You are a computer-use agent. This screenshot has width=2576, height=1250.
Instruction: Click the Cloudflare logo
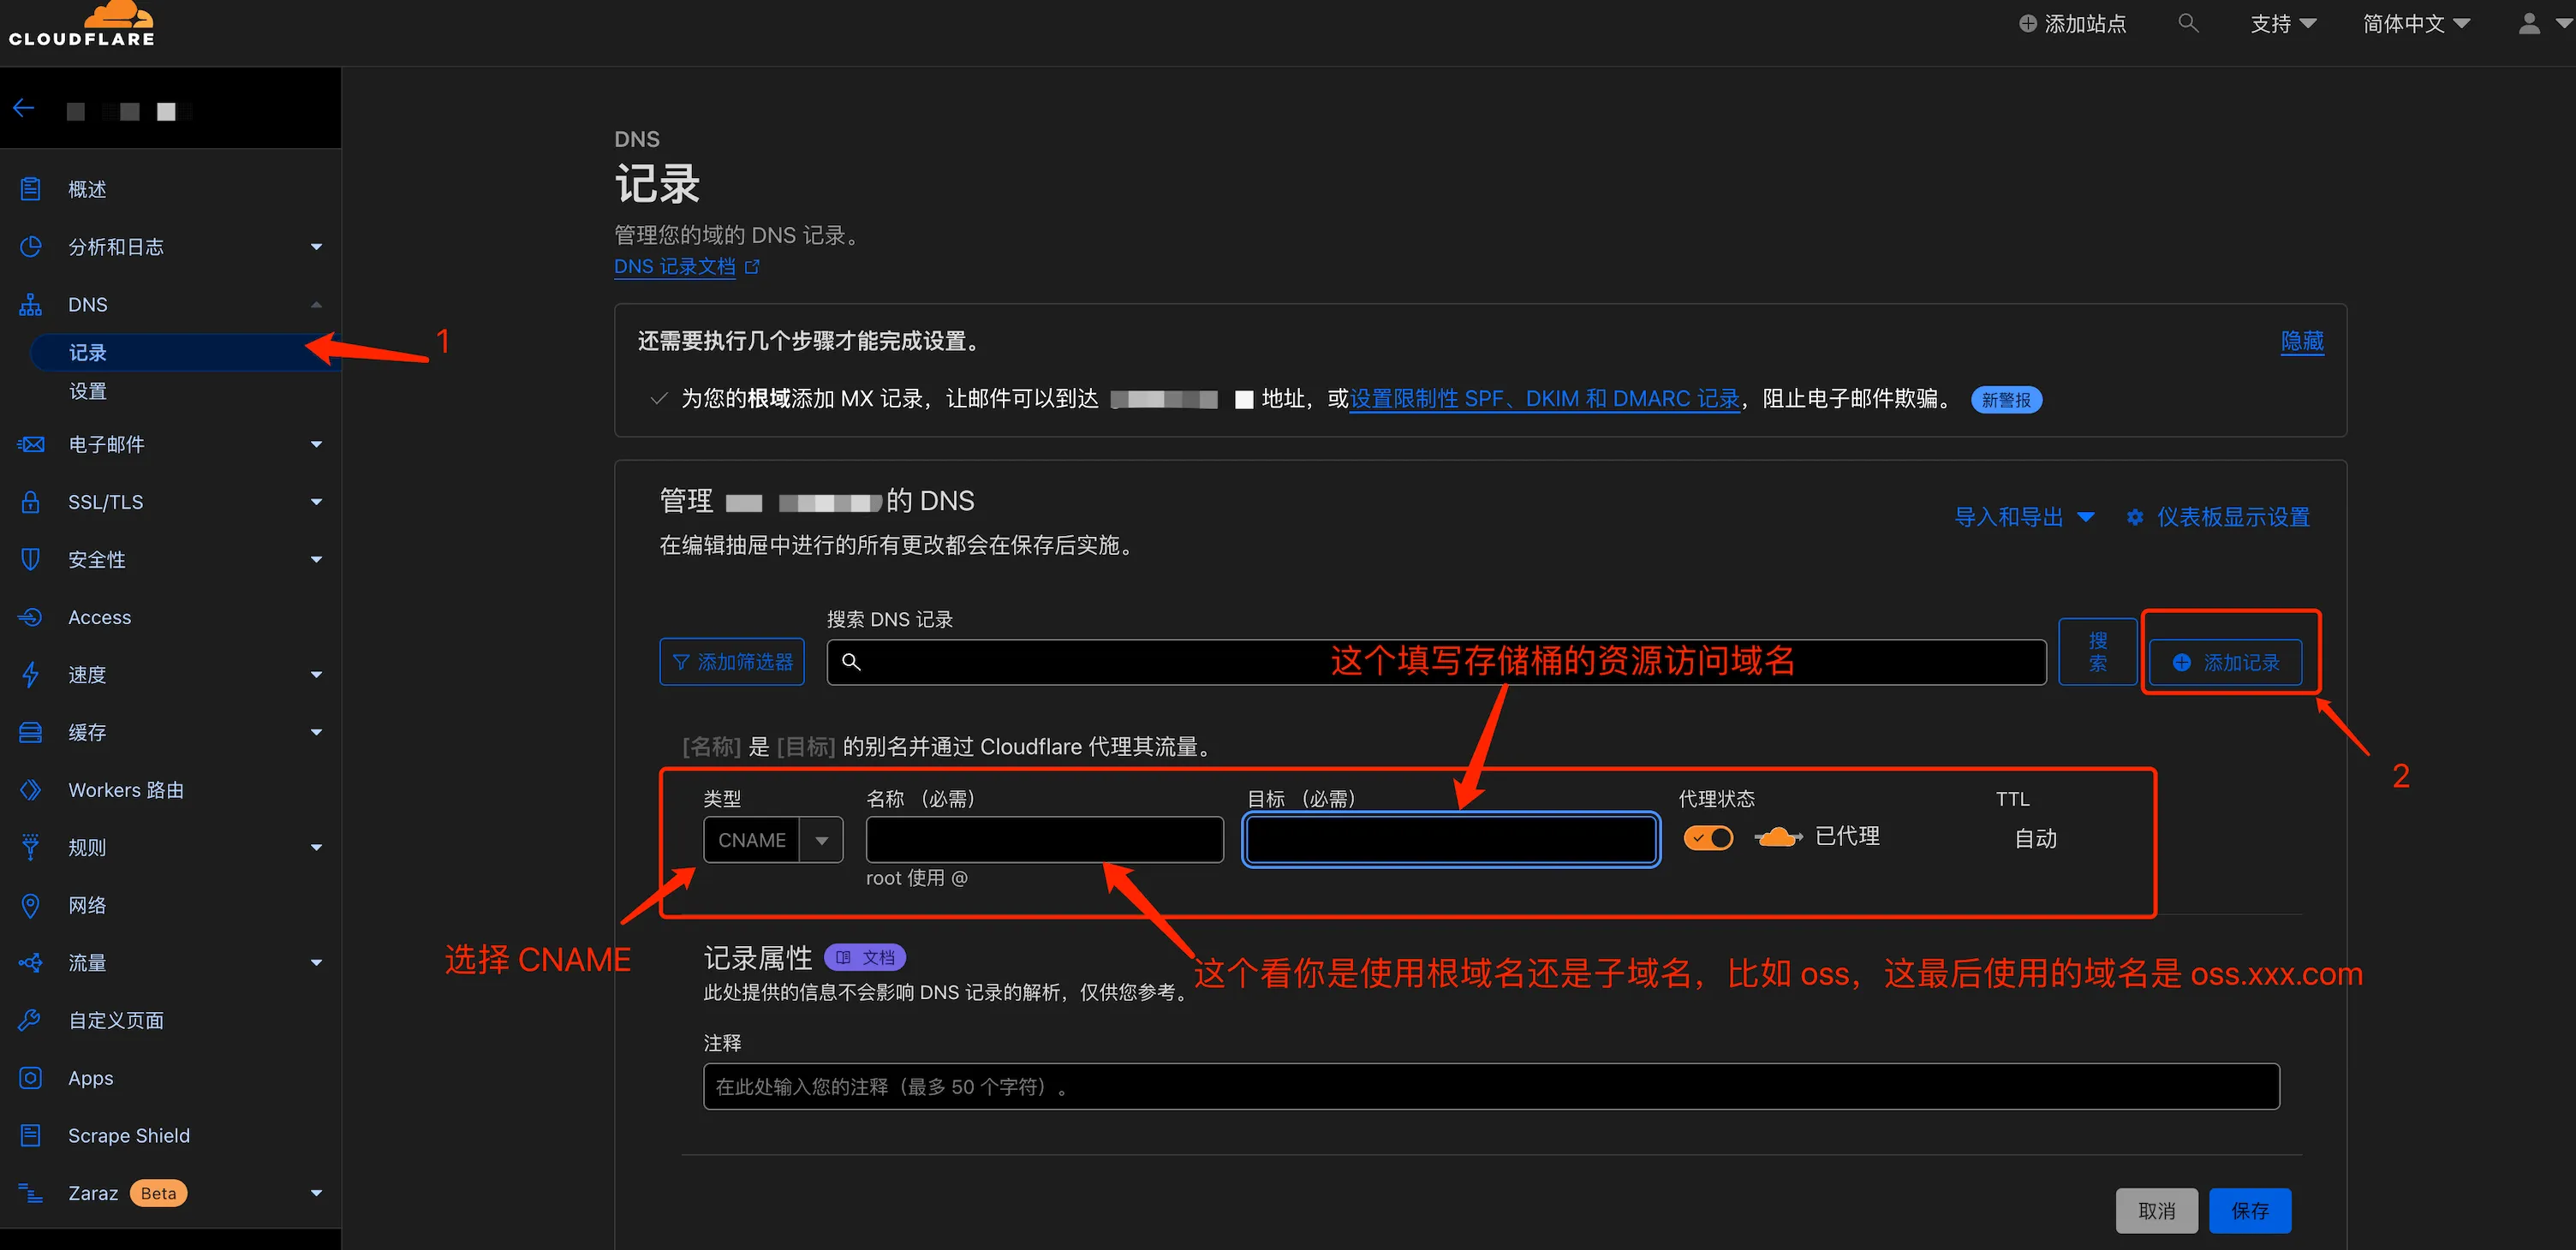tap(81, 24)
